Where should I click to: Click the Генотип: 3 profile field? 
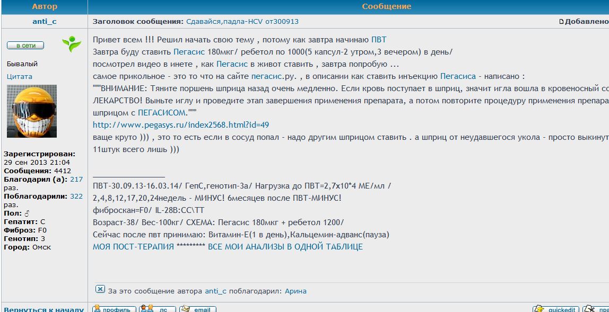click(x=24, y=239)
